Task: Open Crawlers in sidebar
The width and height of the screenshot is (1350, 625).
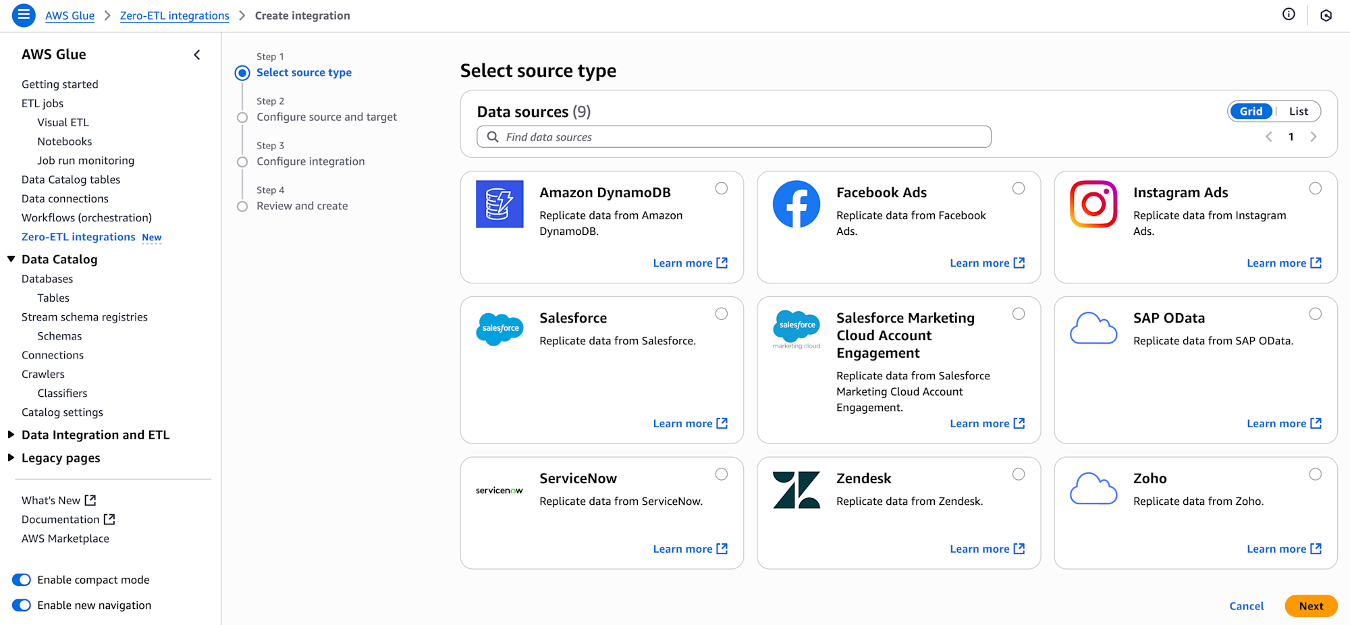Action: coord(43,374)
